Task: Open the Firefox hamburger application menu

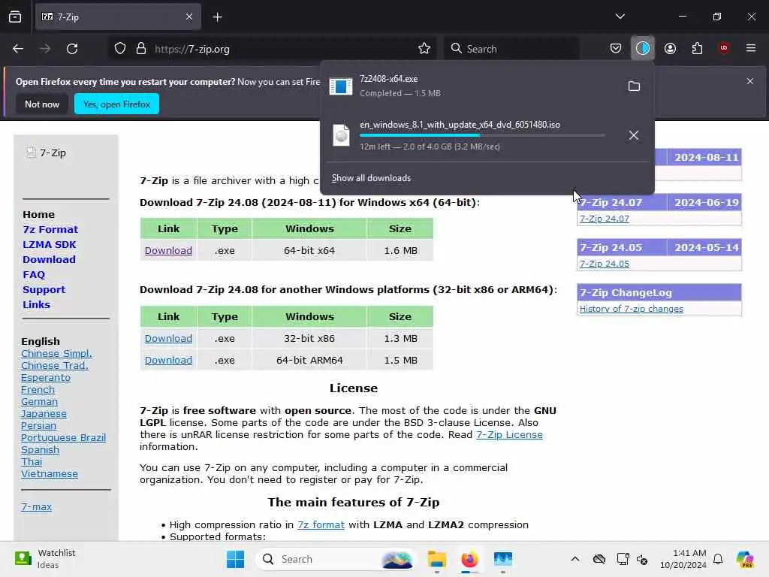Action: pyautogui.click(x=751, y=48)
